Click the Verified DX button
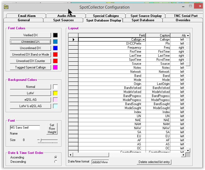 tap(30, 35)
